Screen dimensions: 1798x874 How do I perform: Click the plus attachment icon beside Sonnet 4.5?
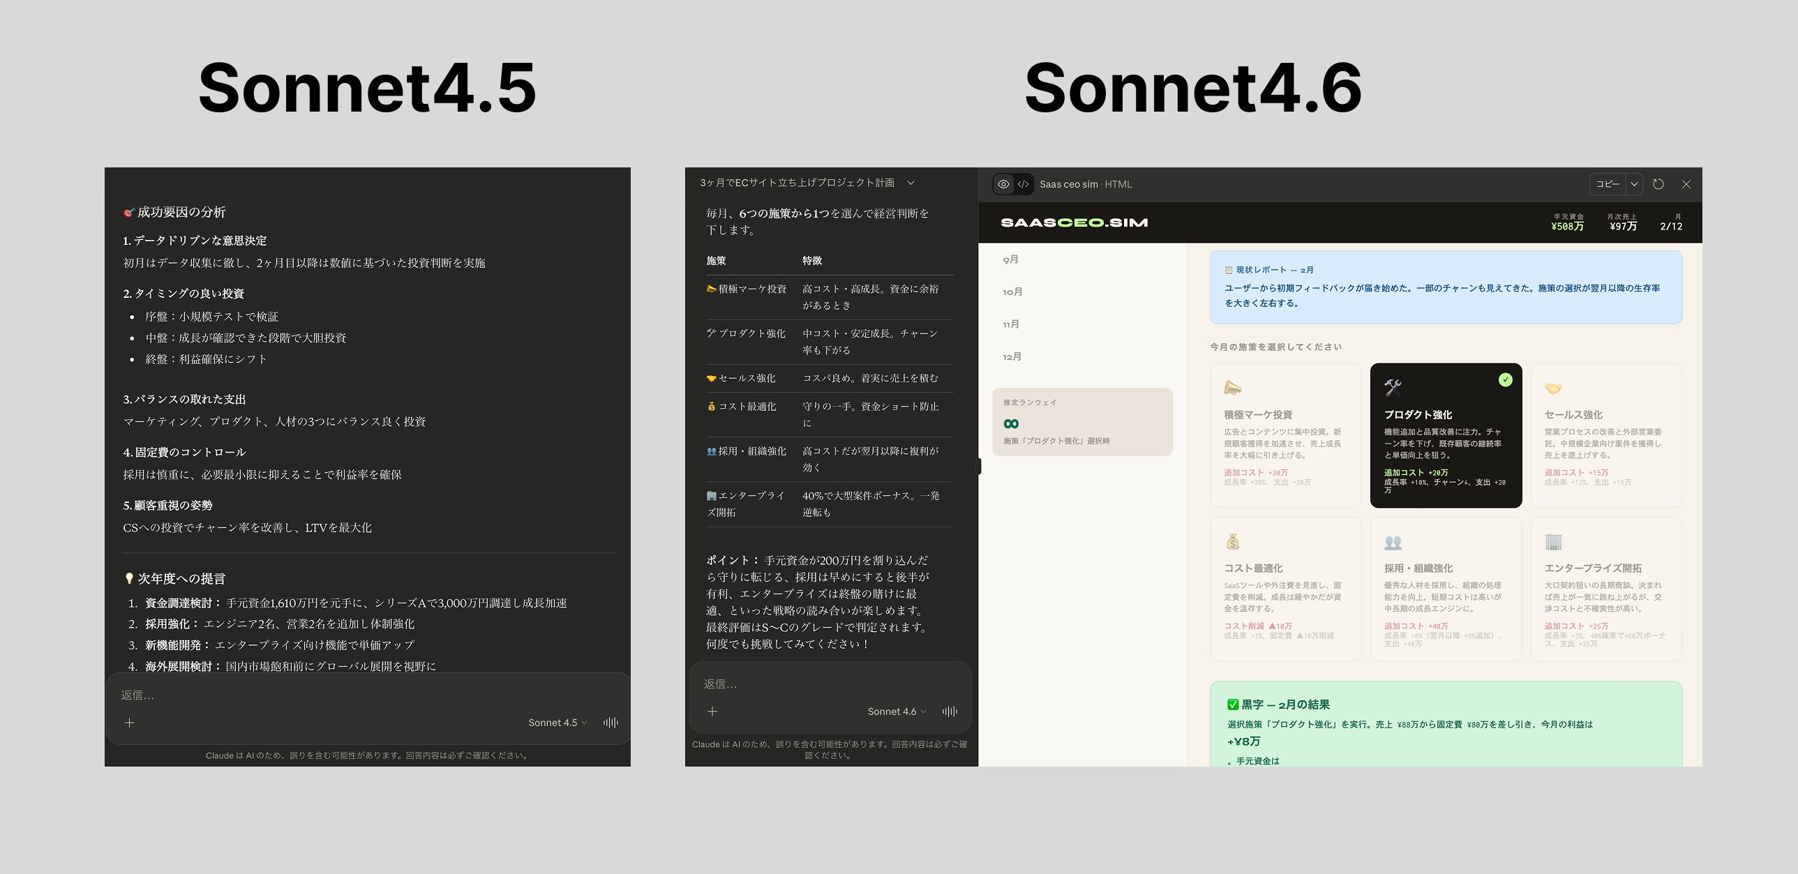tap(129, 723)
